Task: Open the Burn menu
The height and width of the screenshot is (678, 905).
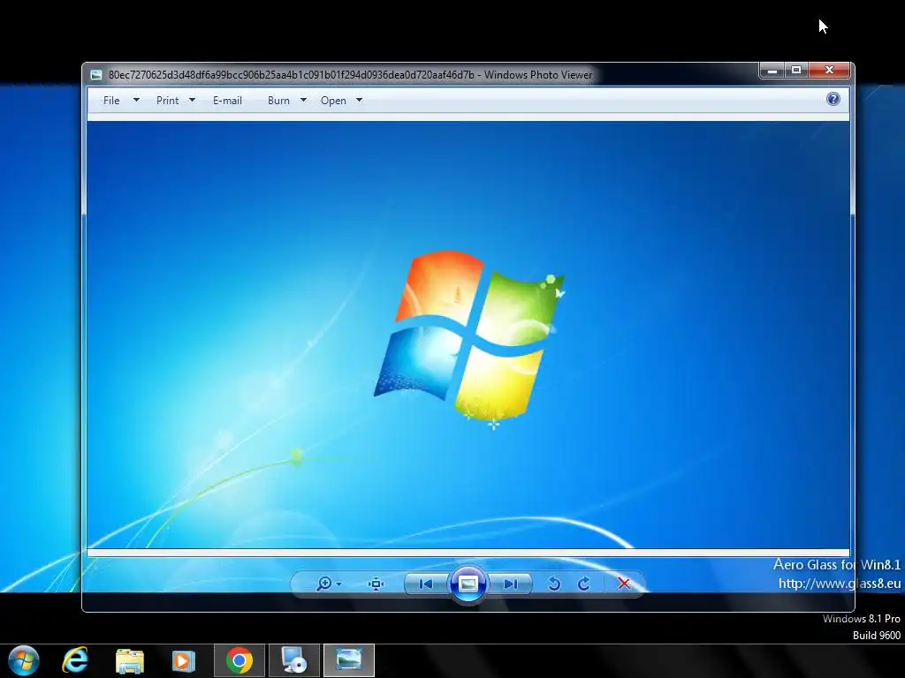Action: tap(278, 101)
